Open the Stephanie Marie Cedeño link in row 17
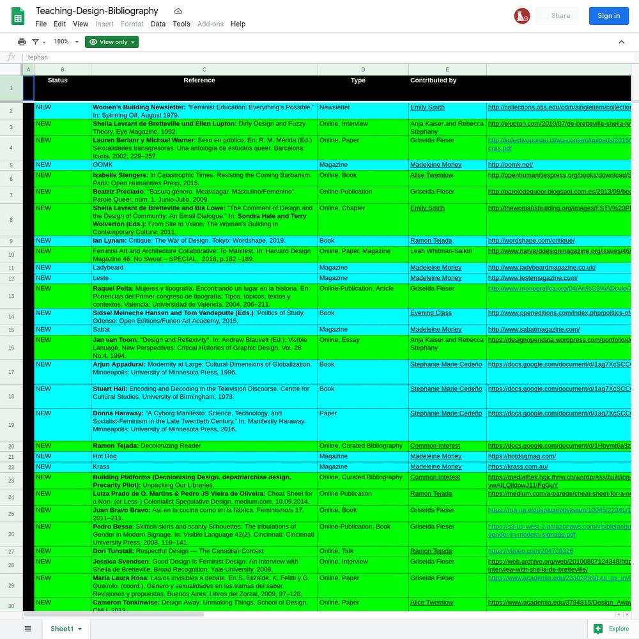 (446, 364)
